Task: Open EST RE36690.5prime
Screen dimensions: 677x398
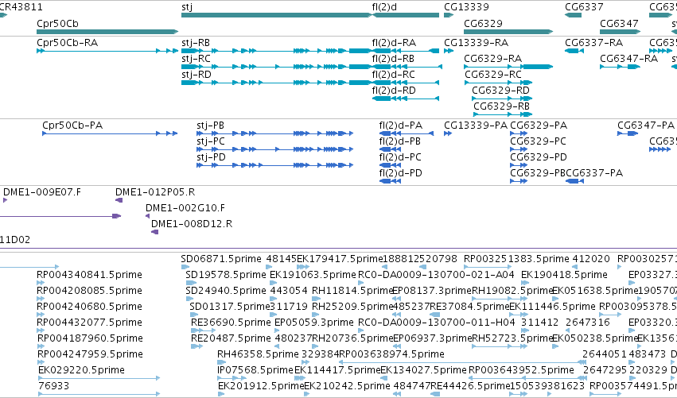Action: pos(231,323)
